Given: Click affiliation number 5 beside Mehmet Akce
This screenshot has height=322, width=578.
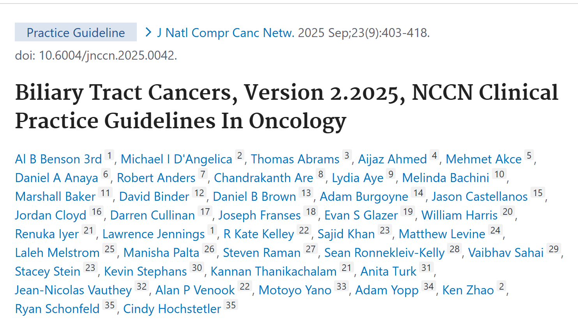Looking at the screenshot, I should (529, 156).
